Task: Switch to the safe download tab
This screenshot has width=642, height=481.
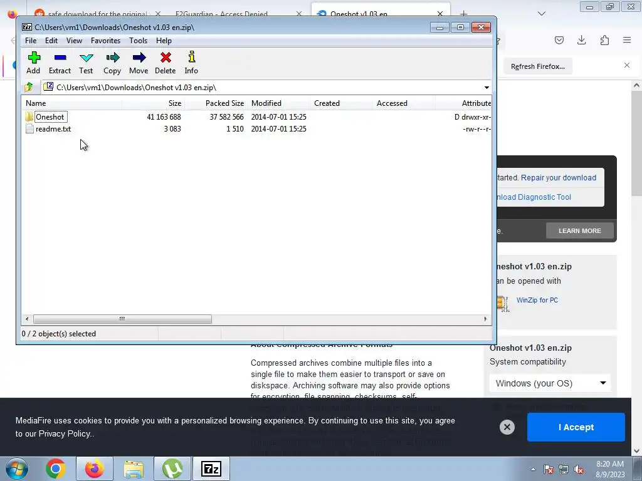Action: point(97,14)
